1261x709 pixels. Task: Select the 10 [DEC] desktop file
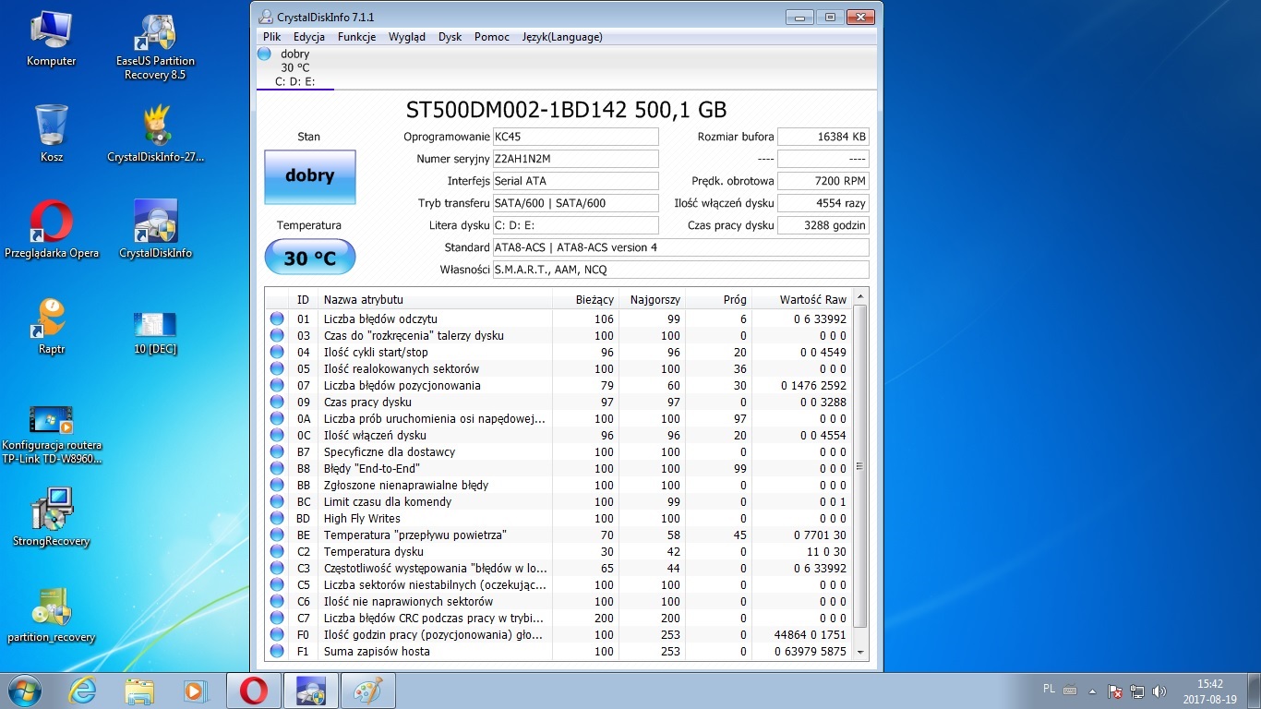155,333
